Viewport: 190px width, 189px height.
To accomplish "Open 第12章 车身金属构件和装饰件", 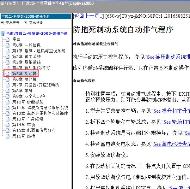I will tap(40, 113).
